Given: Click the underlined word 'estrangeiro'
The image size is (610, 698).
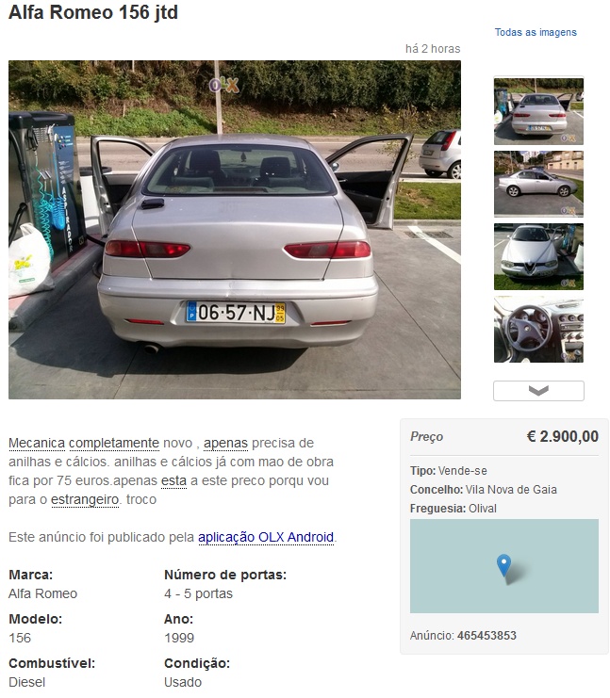Looking at the screenshot, I should [85, 499].
